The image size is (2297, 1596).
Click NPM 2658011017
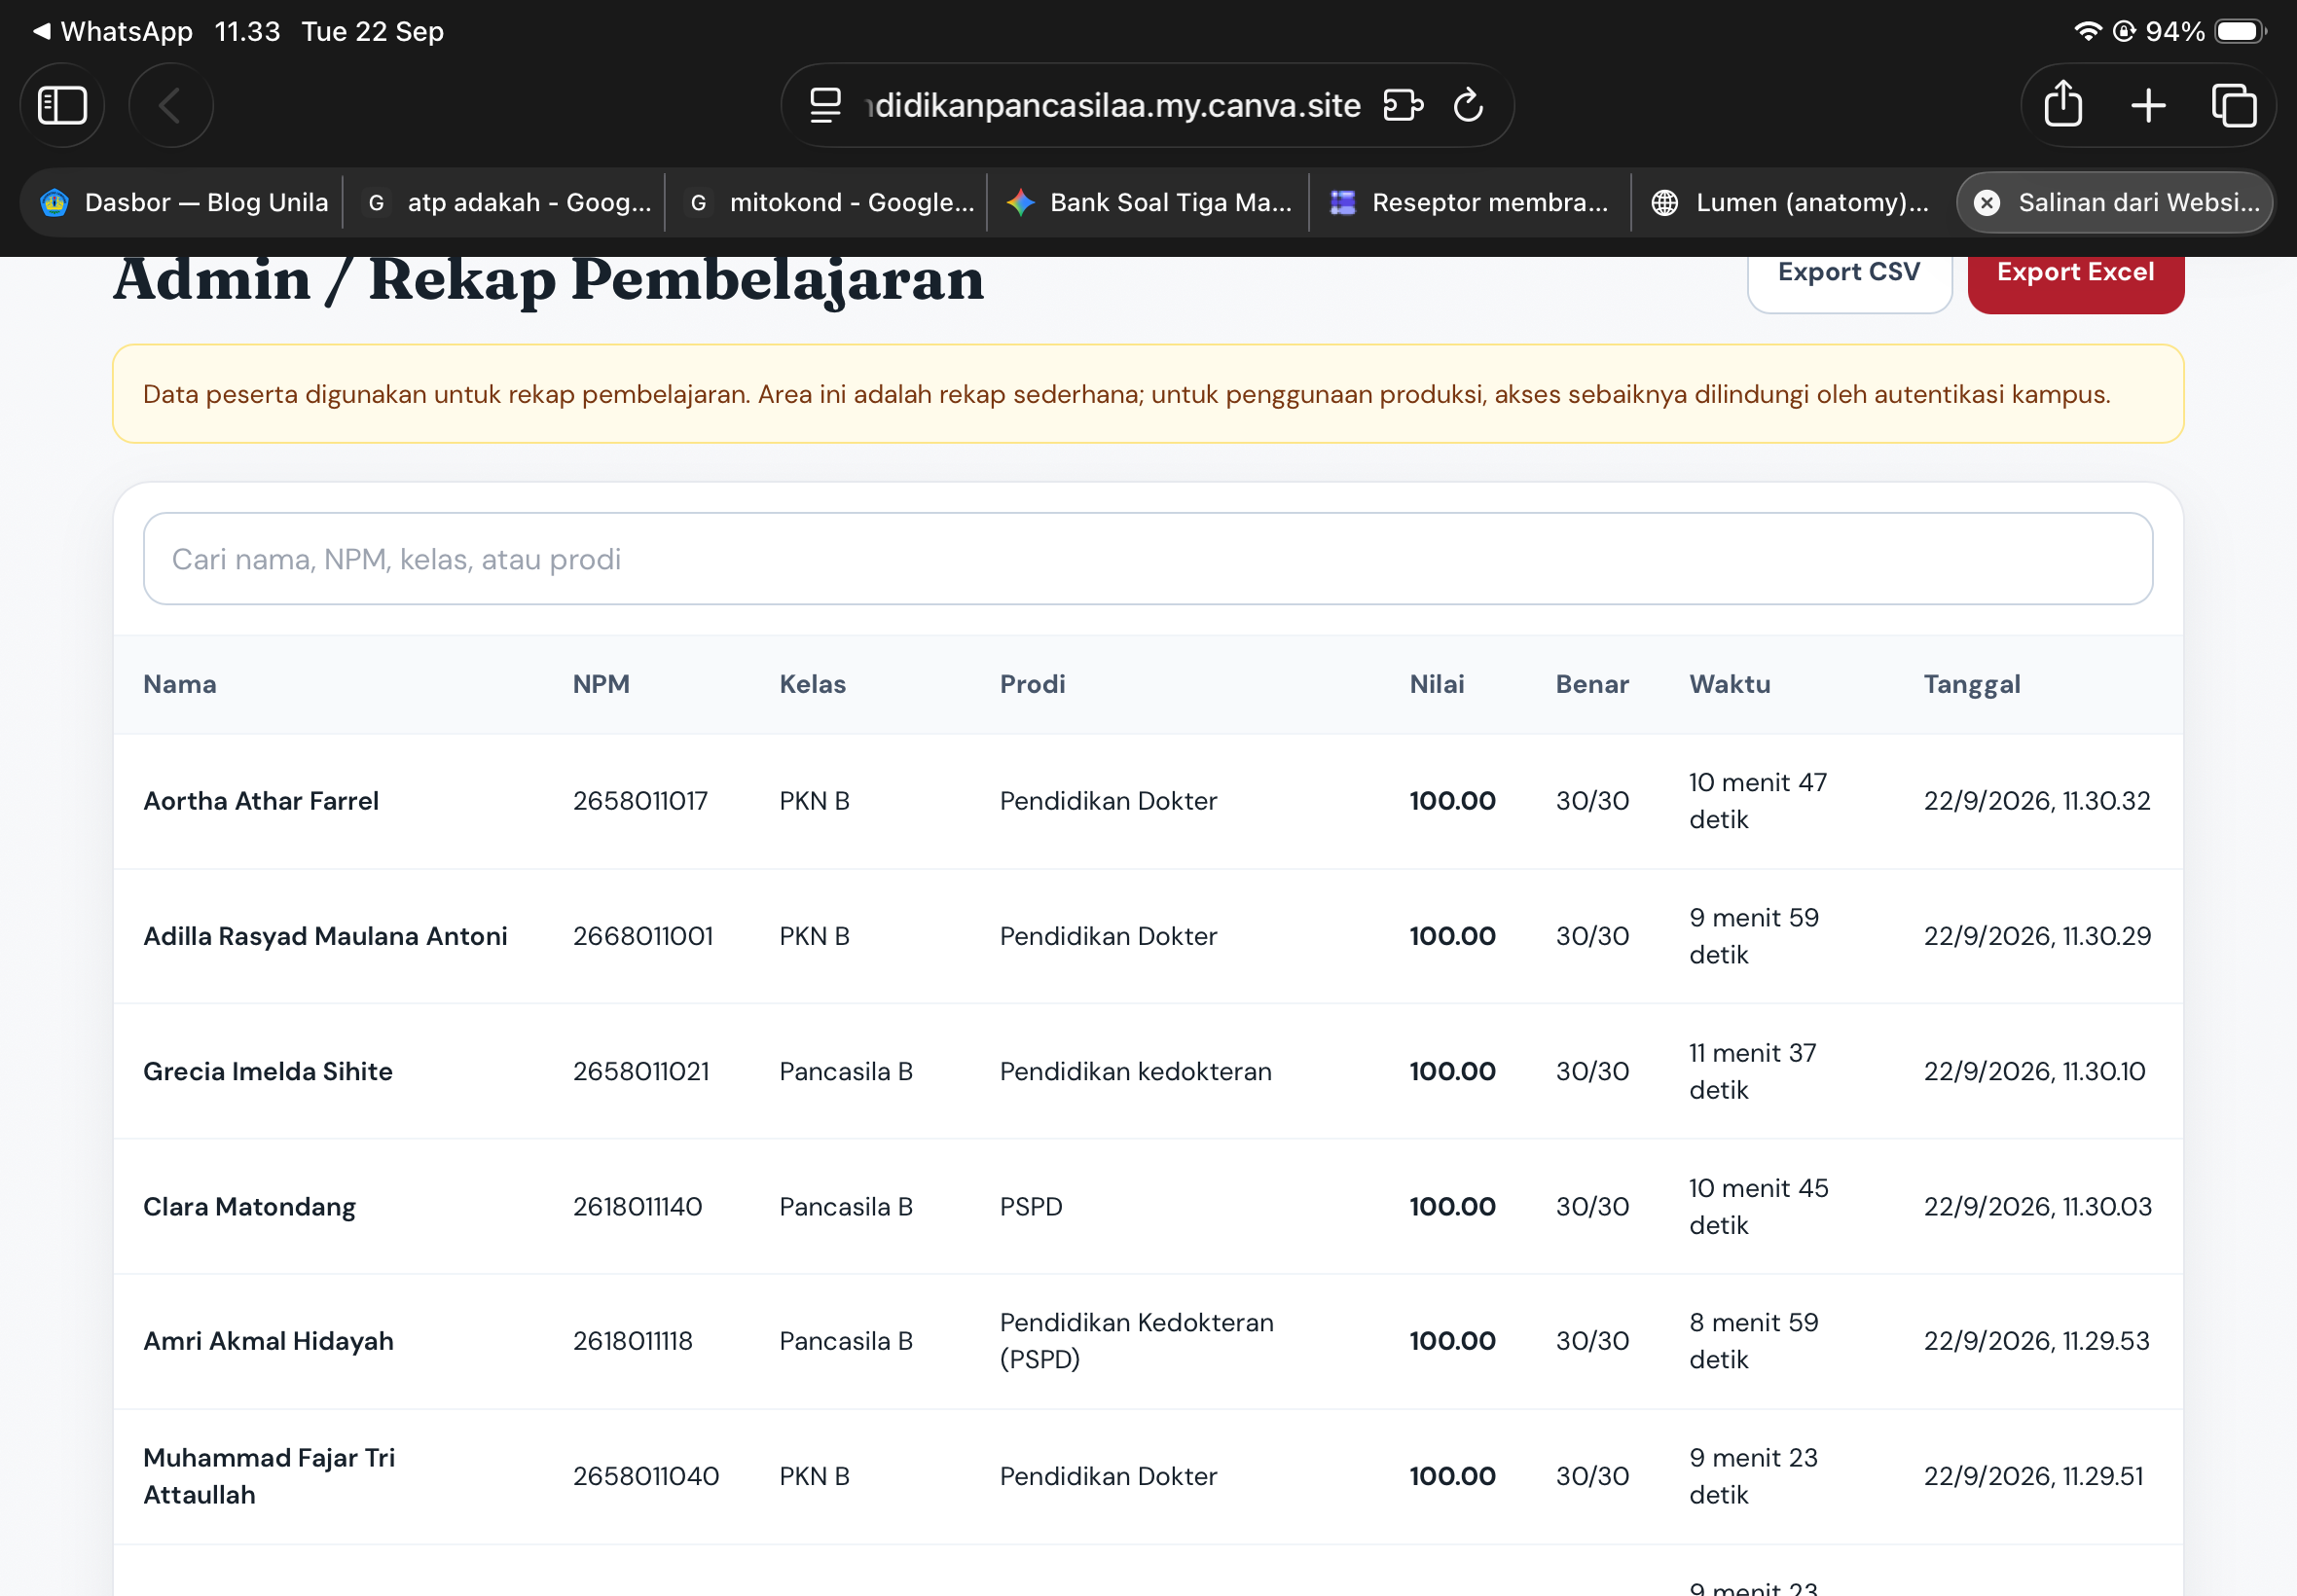point(640,801)
